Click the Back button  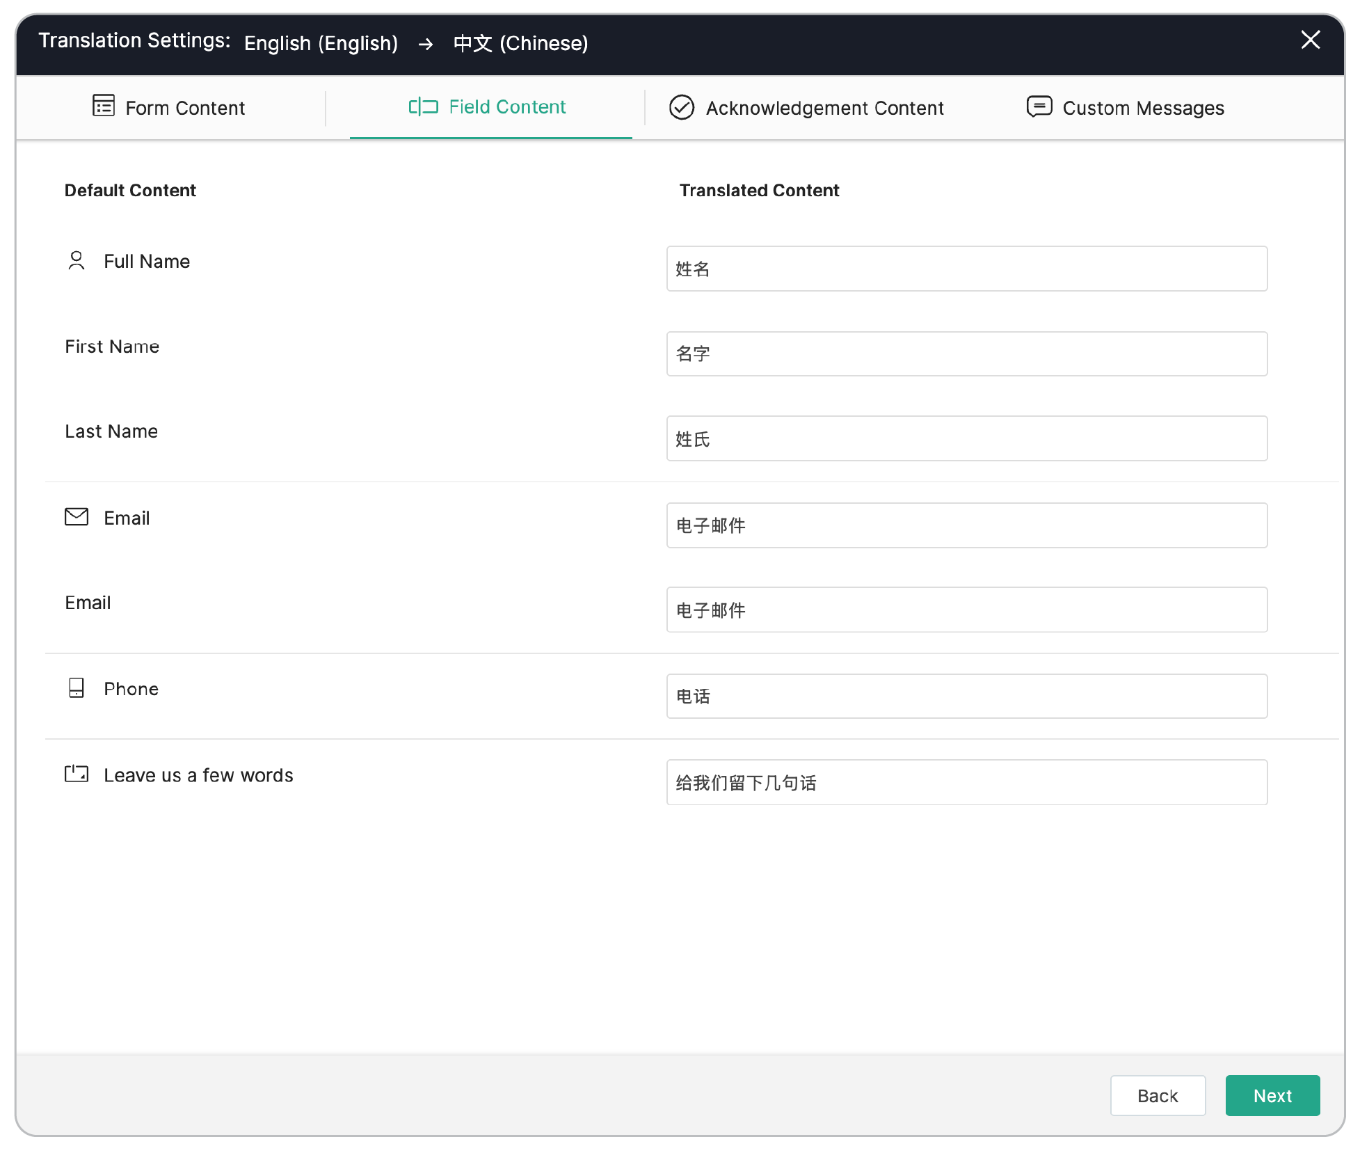click(1158, 1096)
